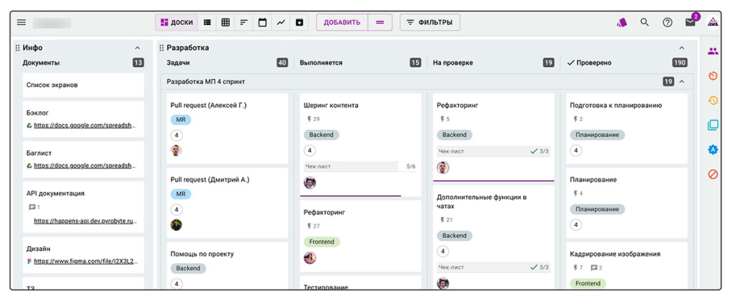Open the analytics chart view

[281, 22]
